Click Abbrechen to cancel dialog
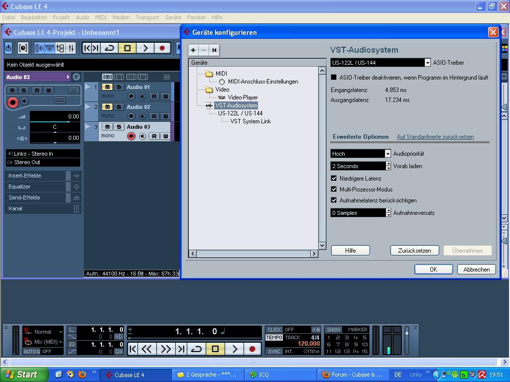Viewport: 510px width, 382px height. (477, 269)
